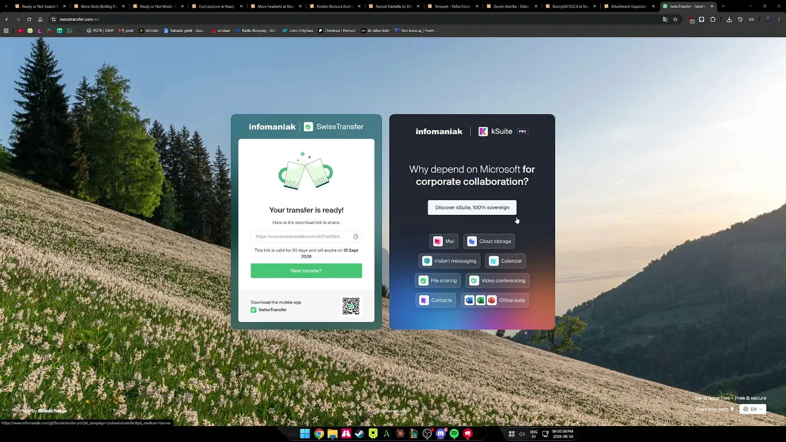The image size is (786, 442).
Task: Open the Vehicles bookmark
Action: coord(149,31)
